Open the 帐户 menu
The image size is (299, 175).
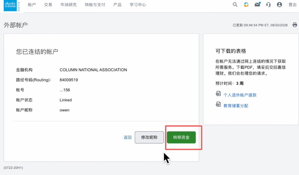click(x=32, y=5)
